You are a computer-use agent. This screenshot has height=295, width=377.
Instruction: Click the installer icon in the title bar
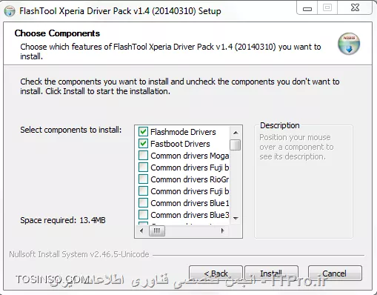click(10, 11)
